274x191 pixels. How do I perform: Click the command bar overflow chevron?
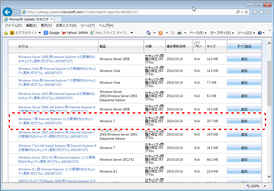(269, 30)
